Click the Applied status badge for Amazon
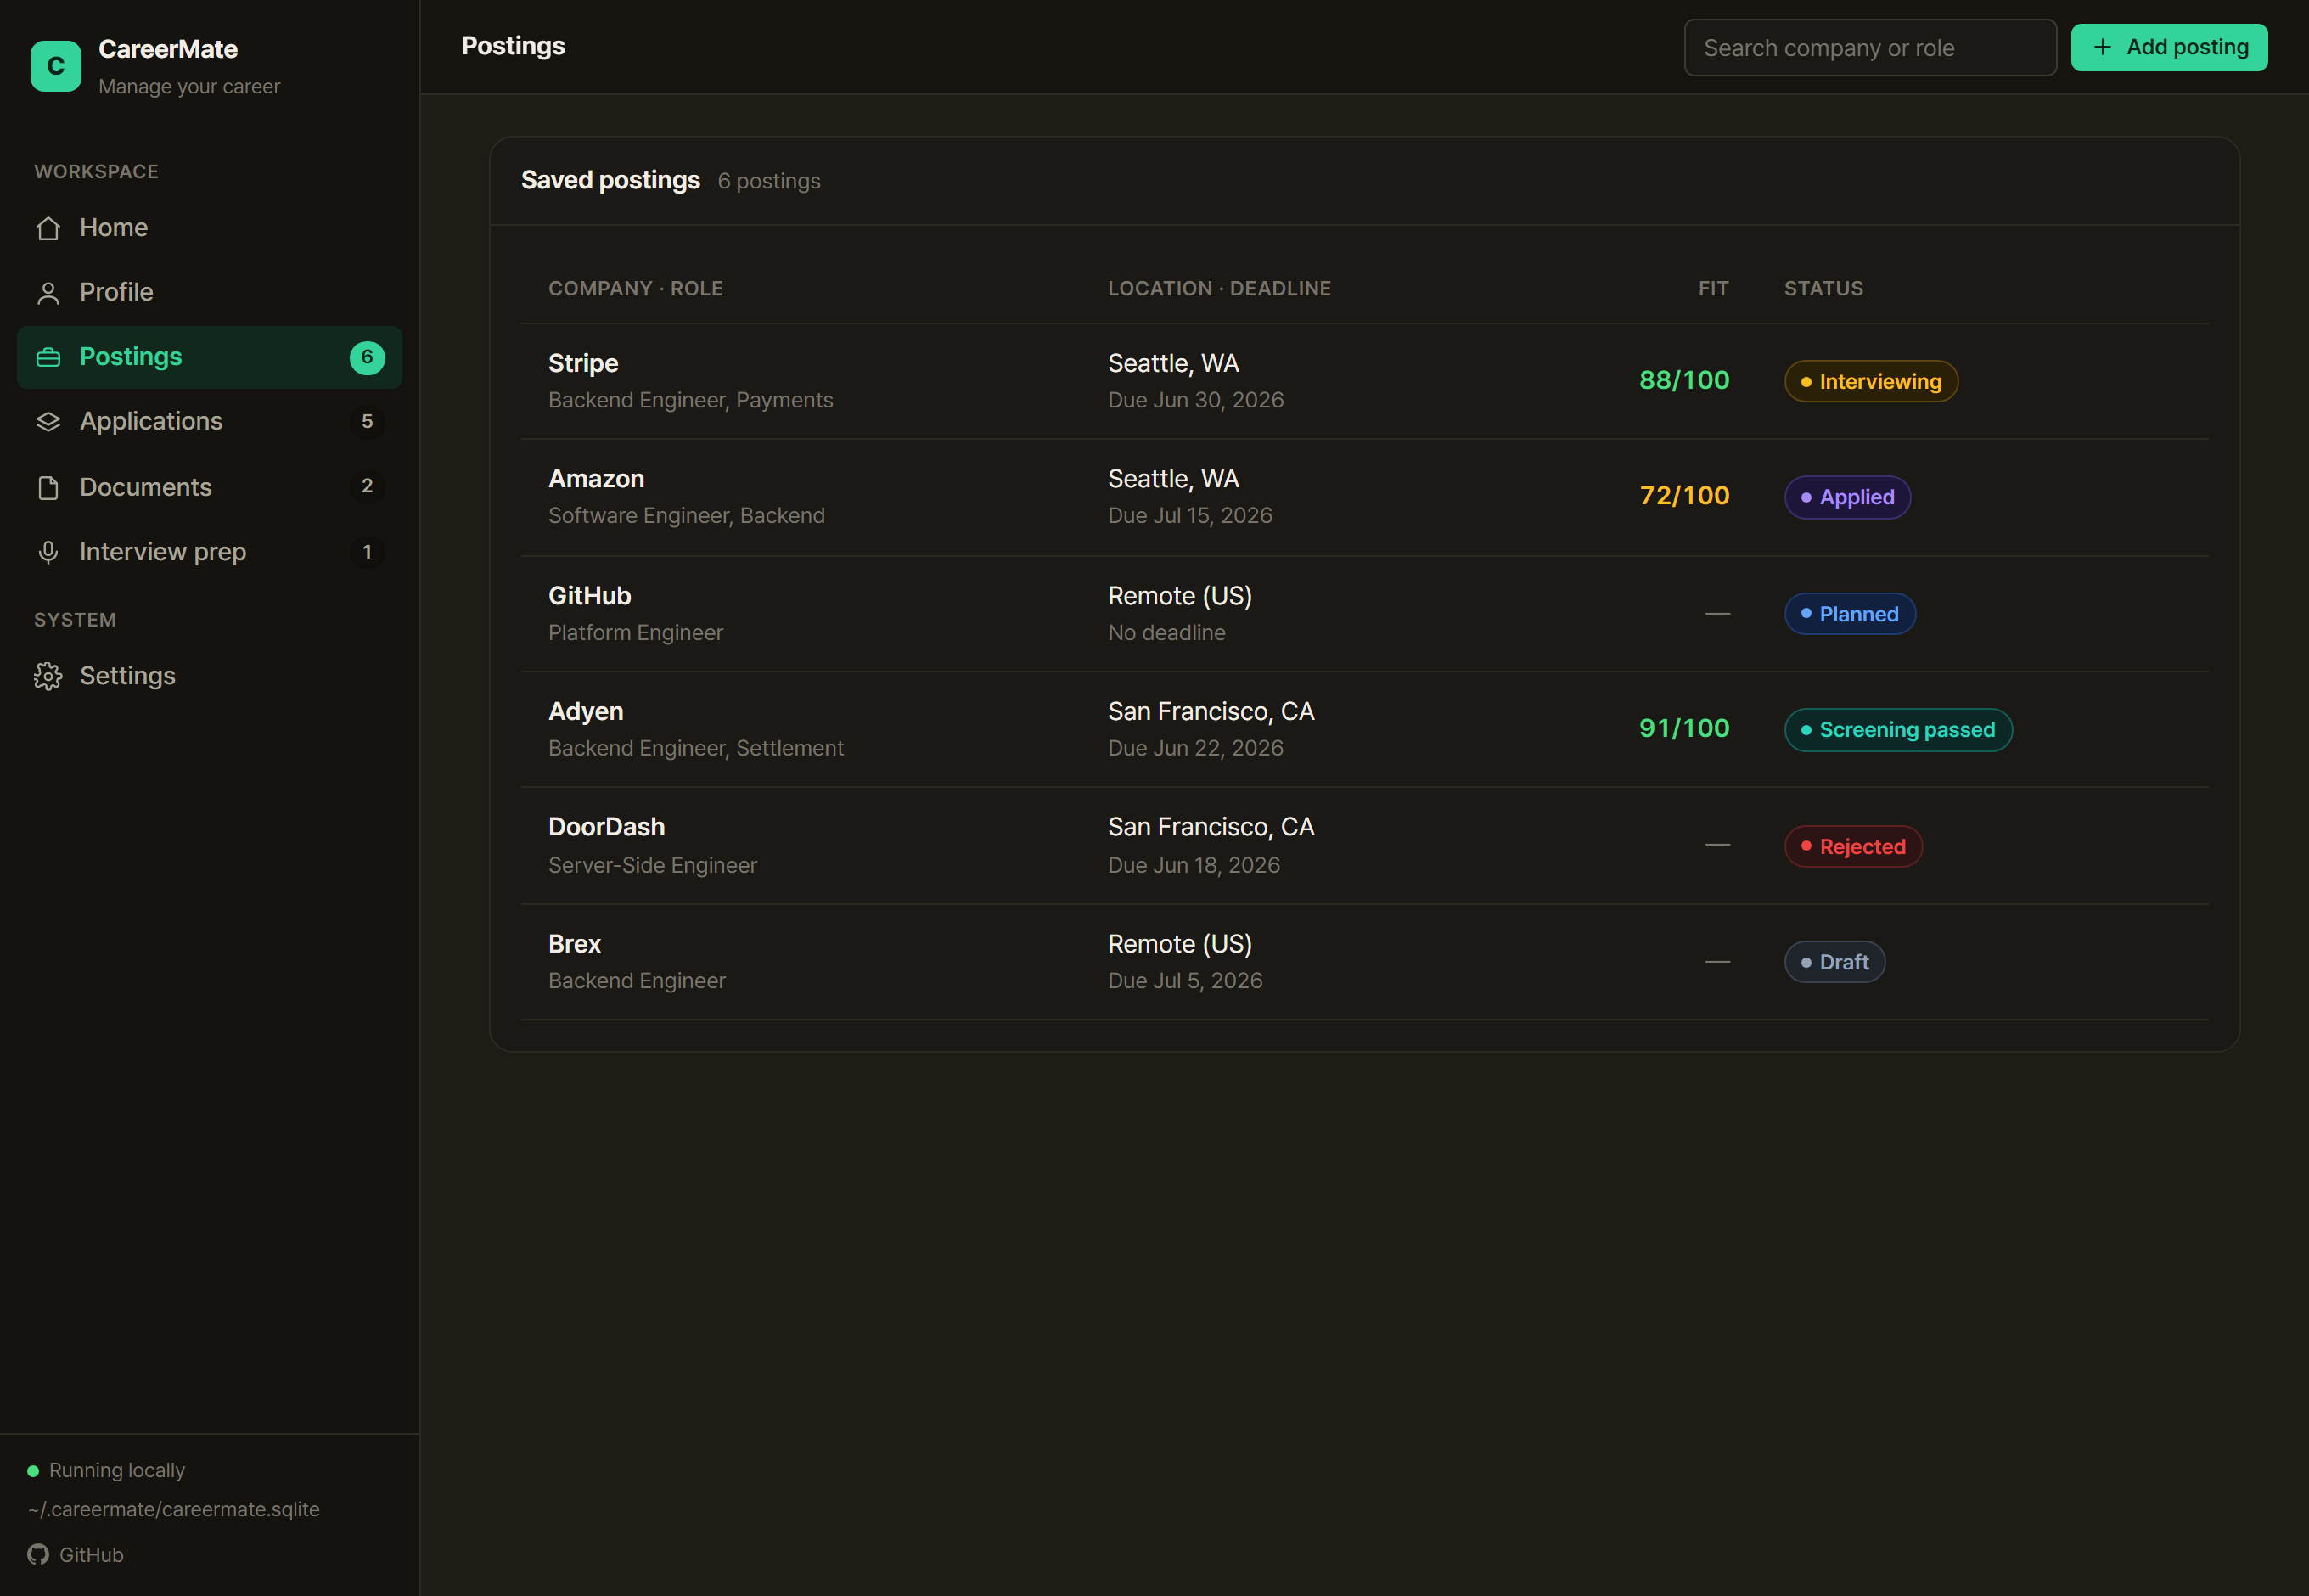Image resolution: width=2309 pixels, height=1596 pixels. pyautogui.click(x=1847, y=497)
